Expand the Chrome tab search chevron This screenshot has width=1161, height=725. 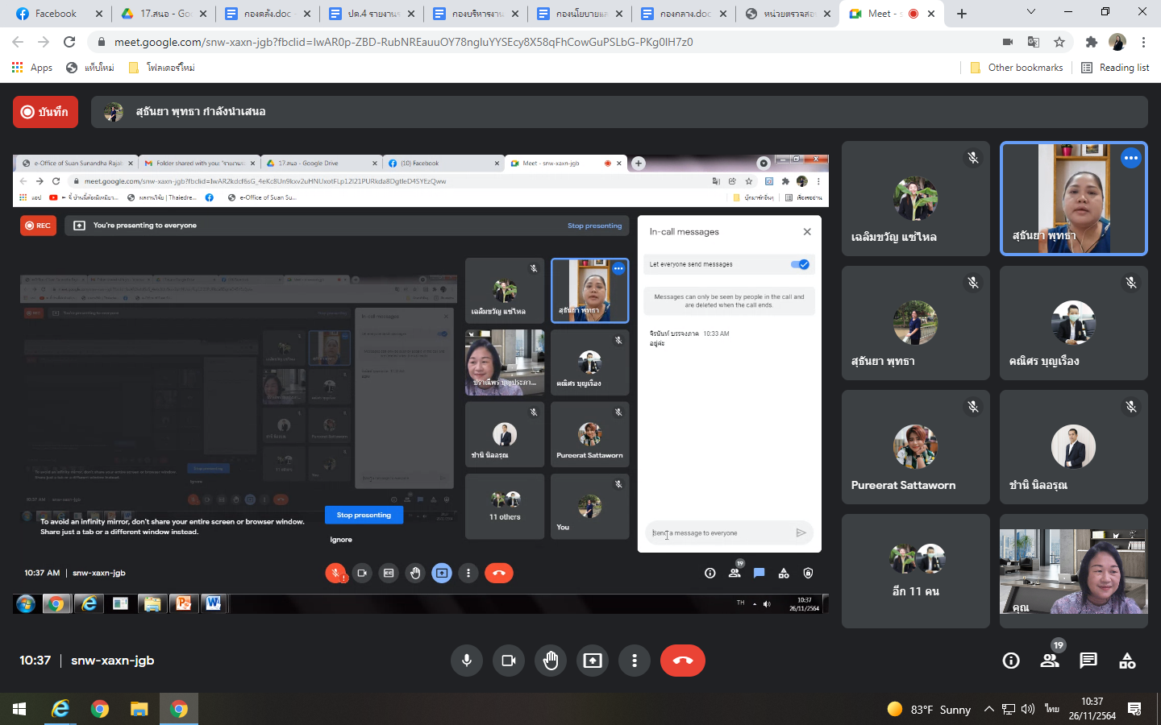pyautogui.click(x=1030, y=12)
